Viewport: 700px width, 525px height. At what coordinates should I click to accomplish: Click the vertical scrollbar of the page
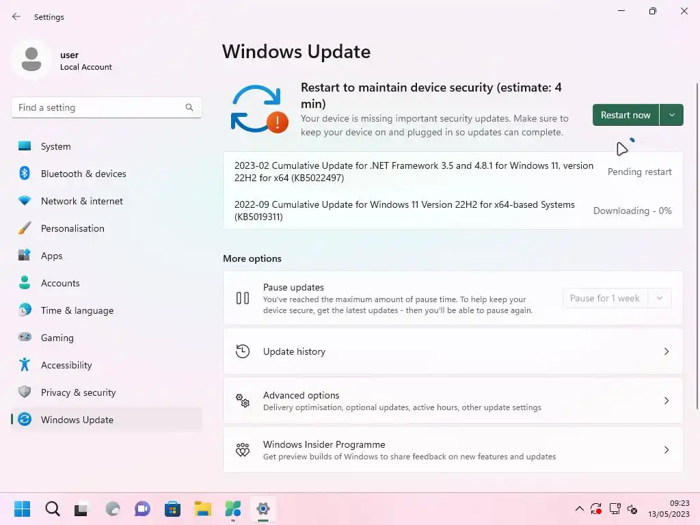pos(697,245)
